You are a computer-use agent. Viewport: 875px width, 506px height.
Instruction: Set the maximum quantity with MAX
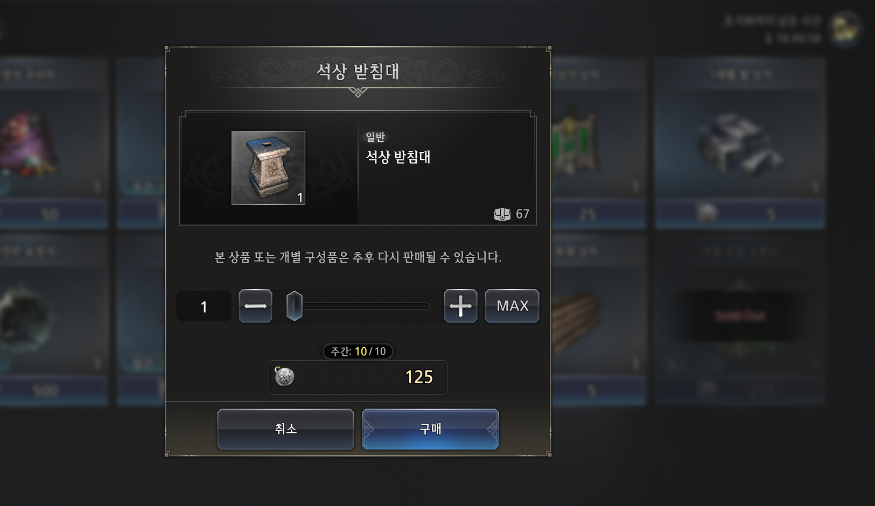click(x=512, y=306)
